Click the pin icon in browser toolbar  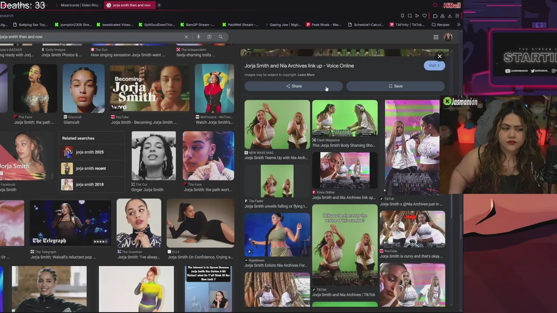tap(403, 16)
